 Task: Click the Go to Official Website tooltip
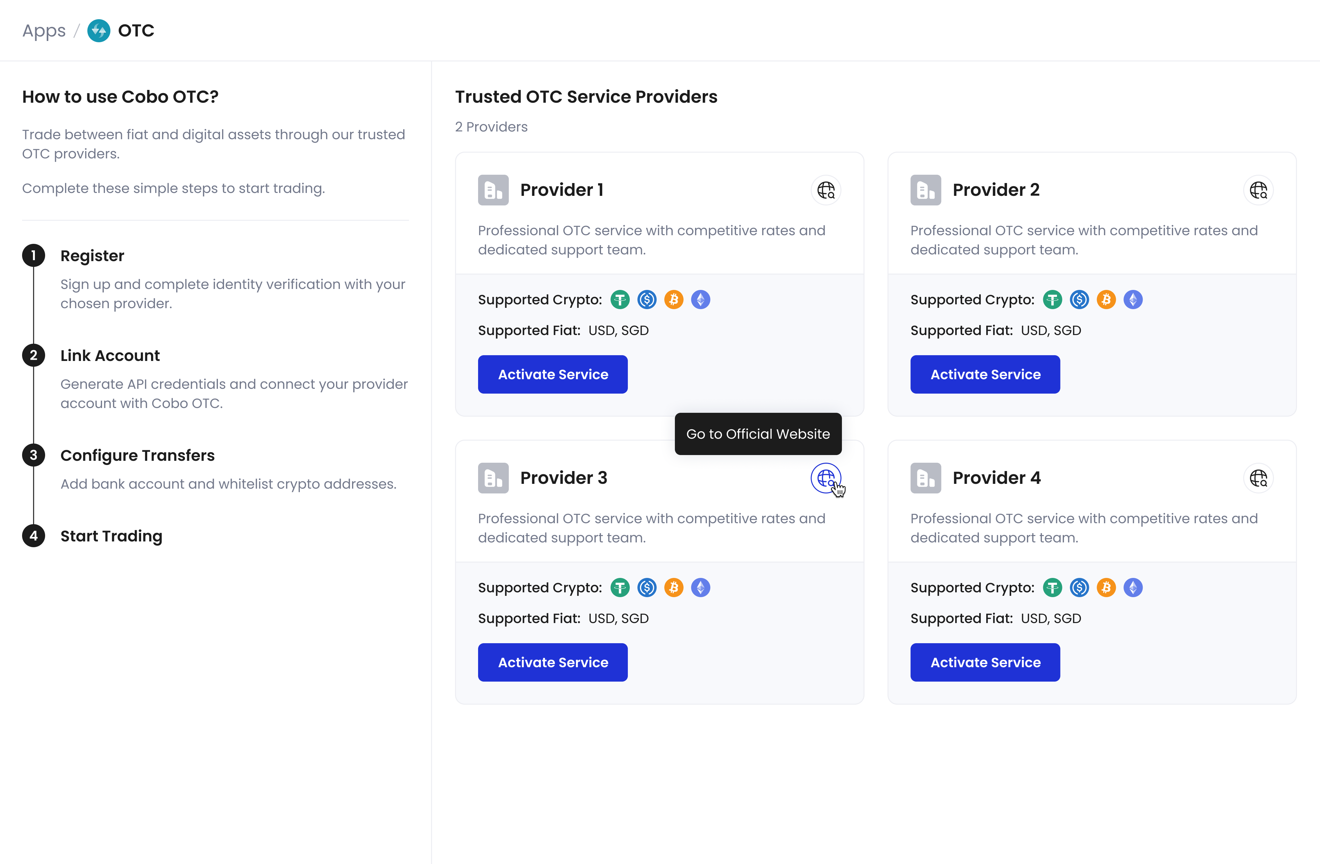click(758, 434)
